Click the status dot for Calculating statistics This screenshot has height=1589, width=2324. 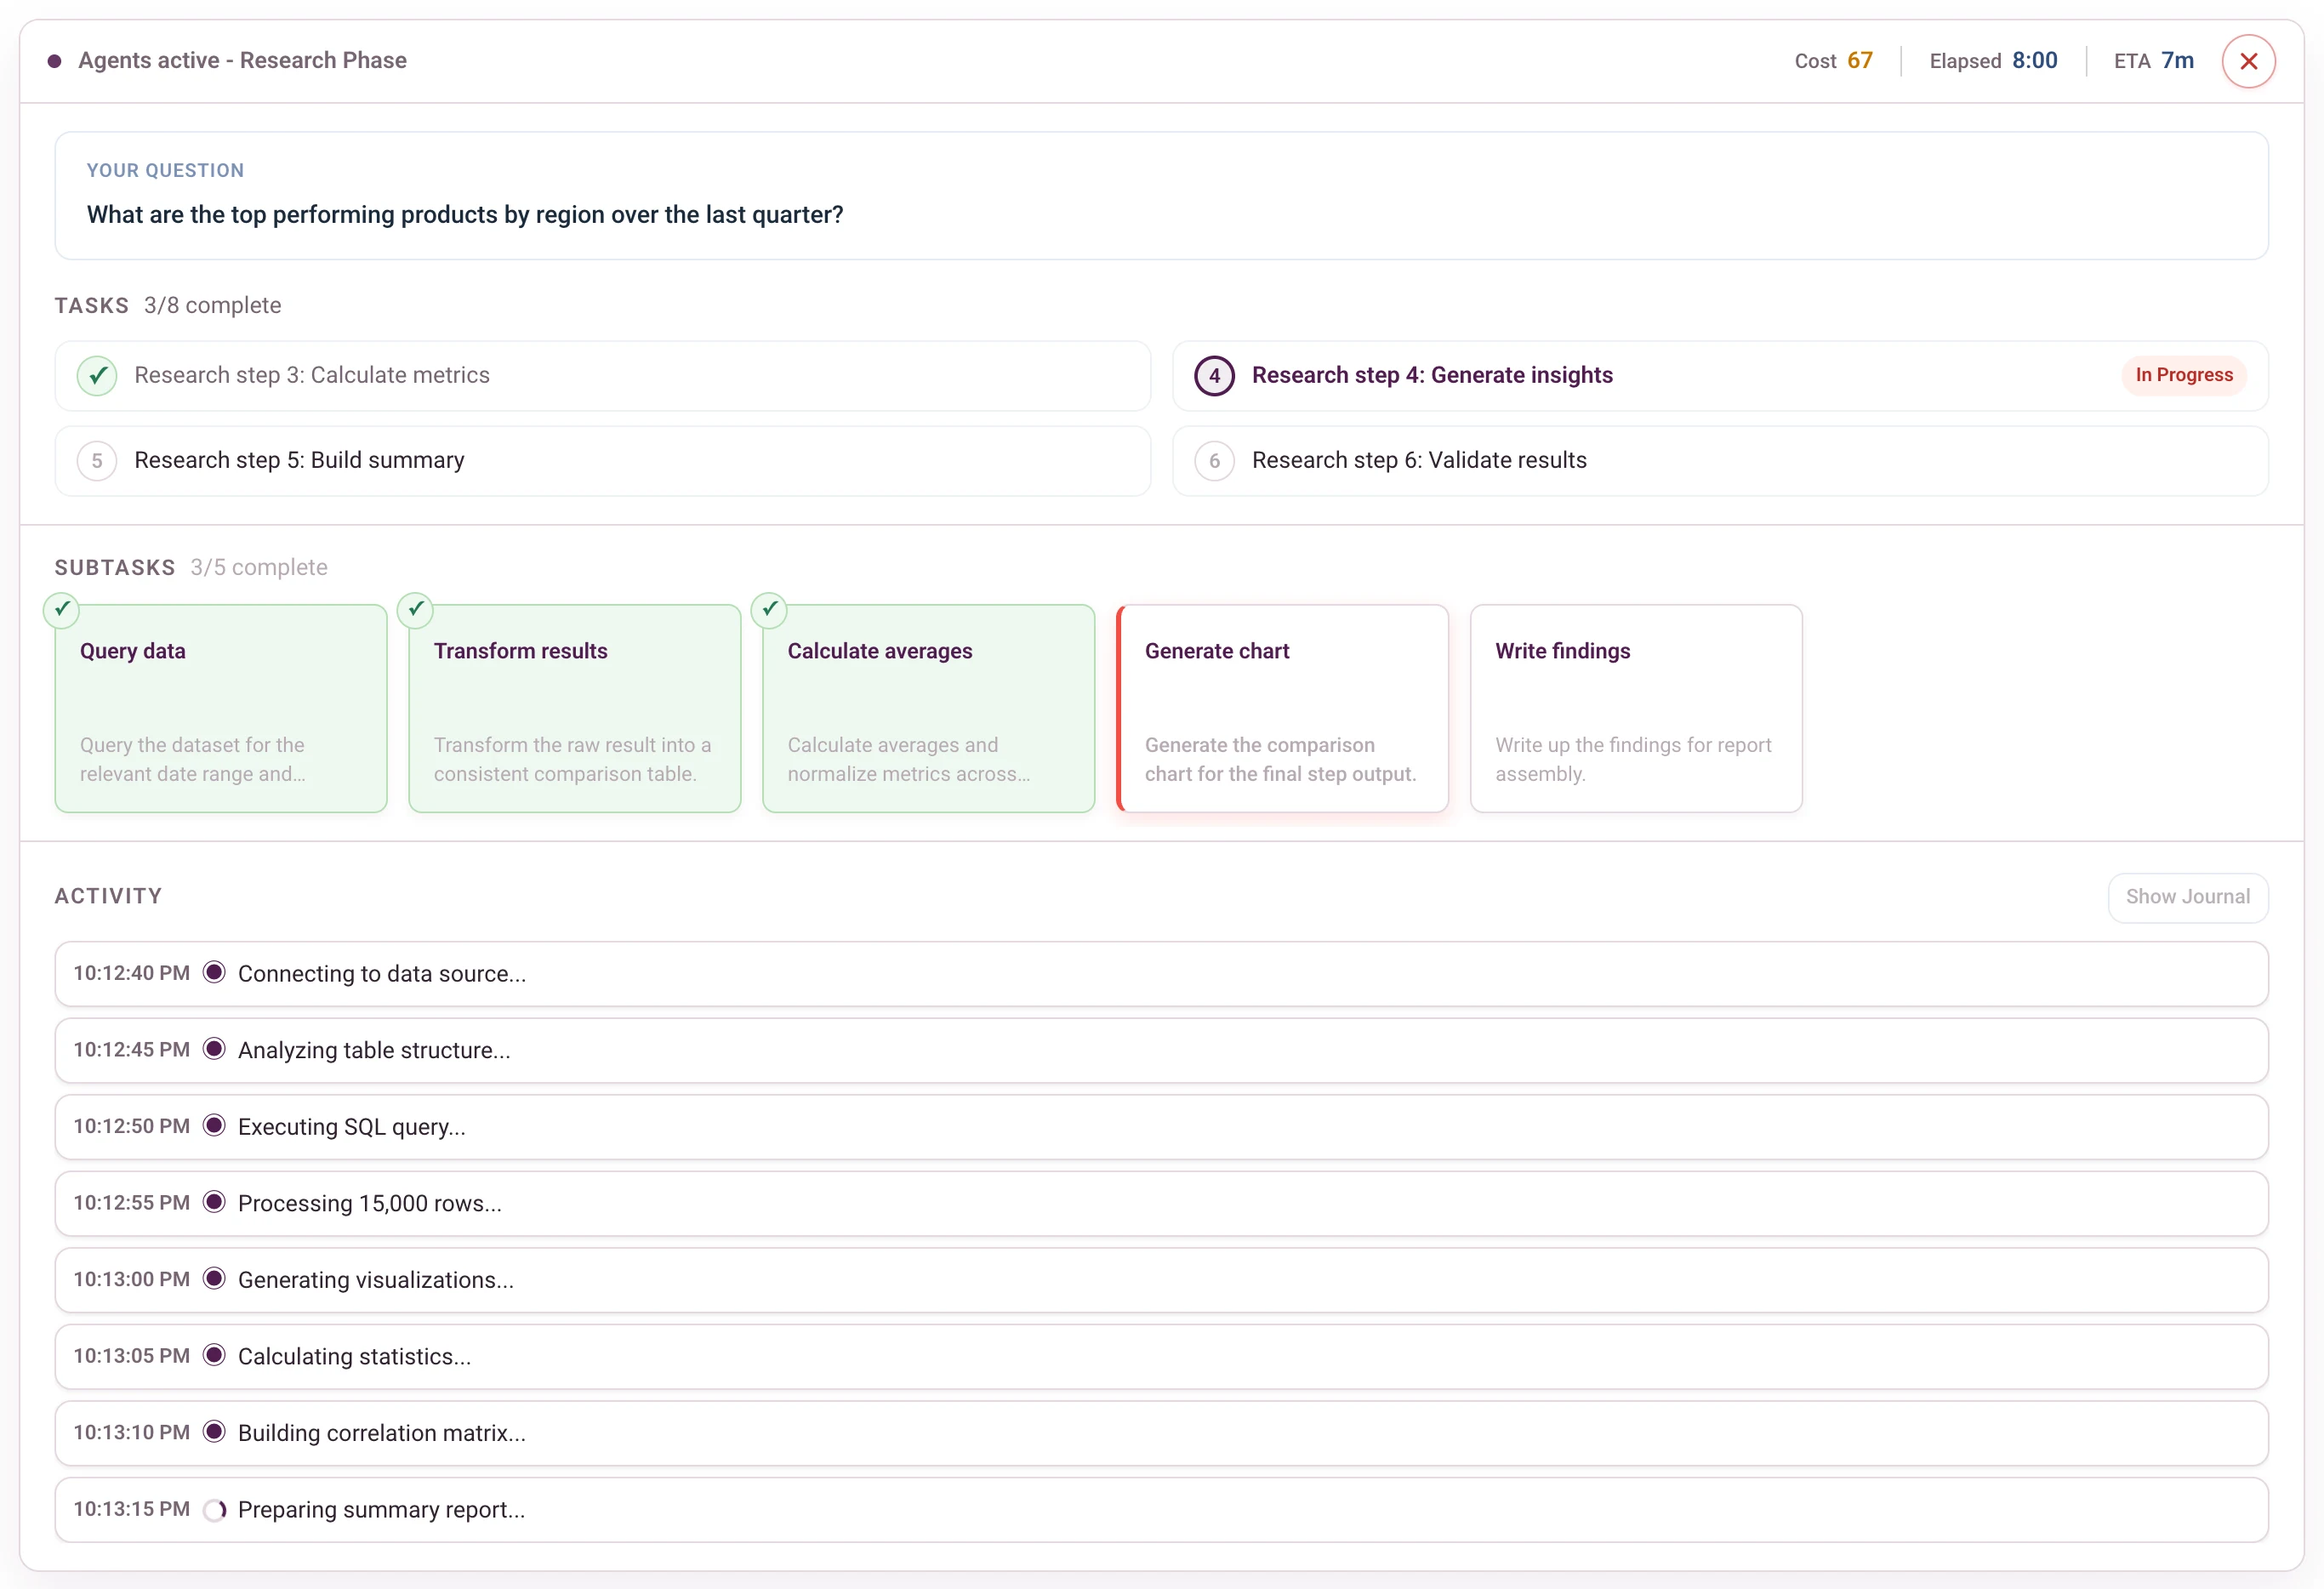click(x=214, y=1355)
